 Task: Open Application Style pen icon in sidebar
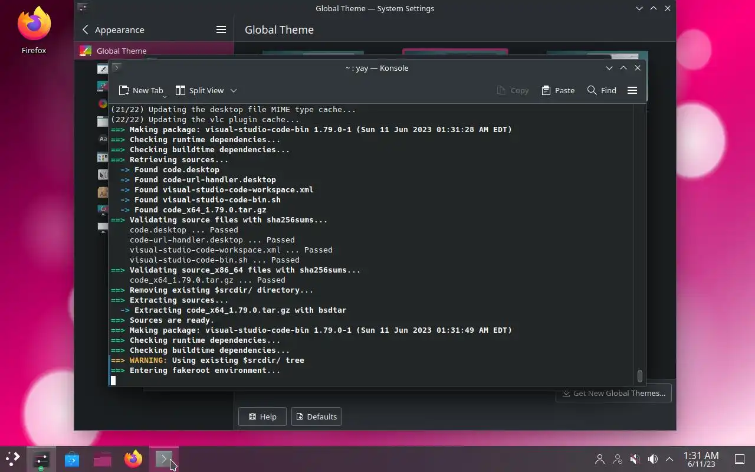coord(103,68)
